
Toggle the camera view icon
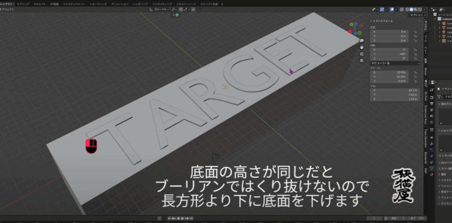click(362, 53)
